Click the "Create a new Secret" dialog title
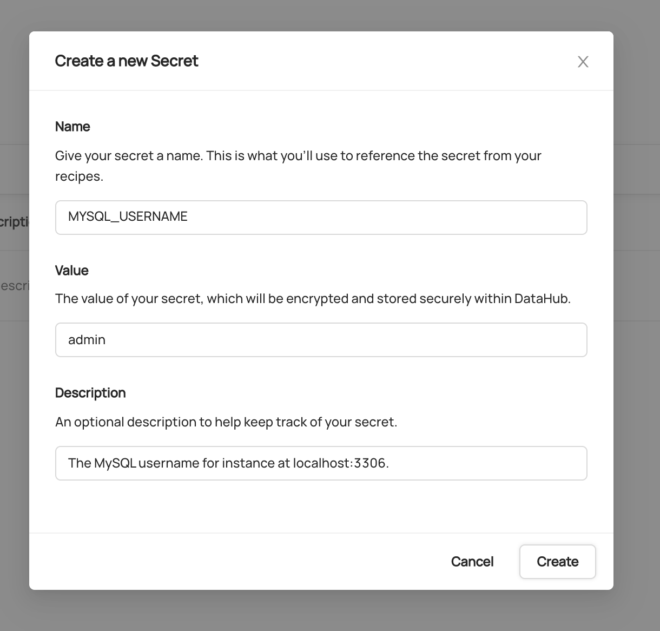 127,61
